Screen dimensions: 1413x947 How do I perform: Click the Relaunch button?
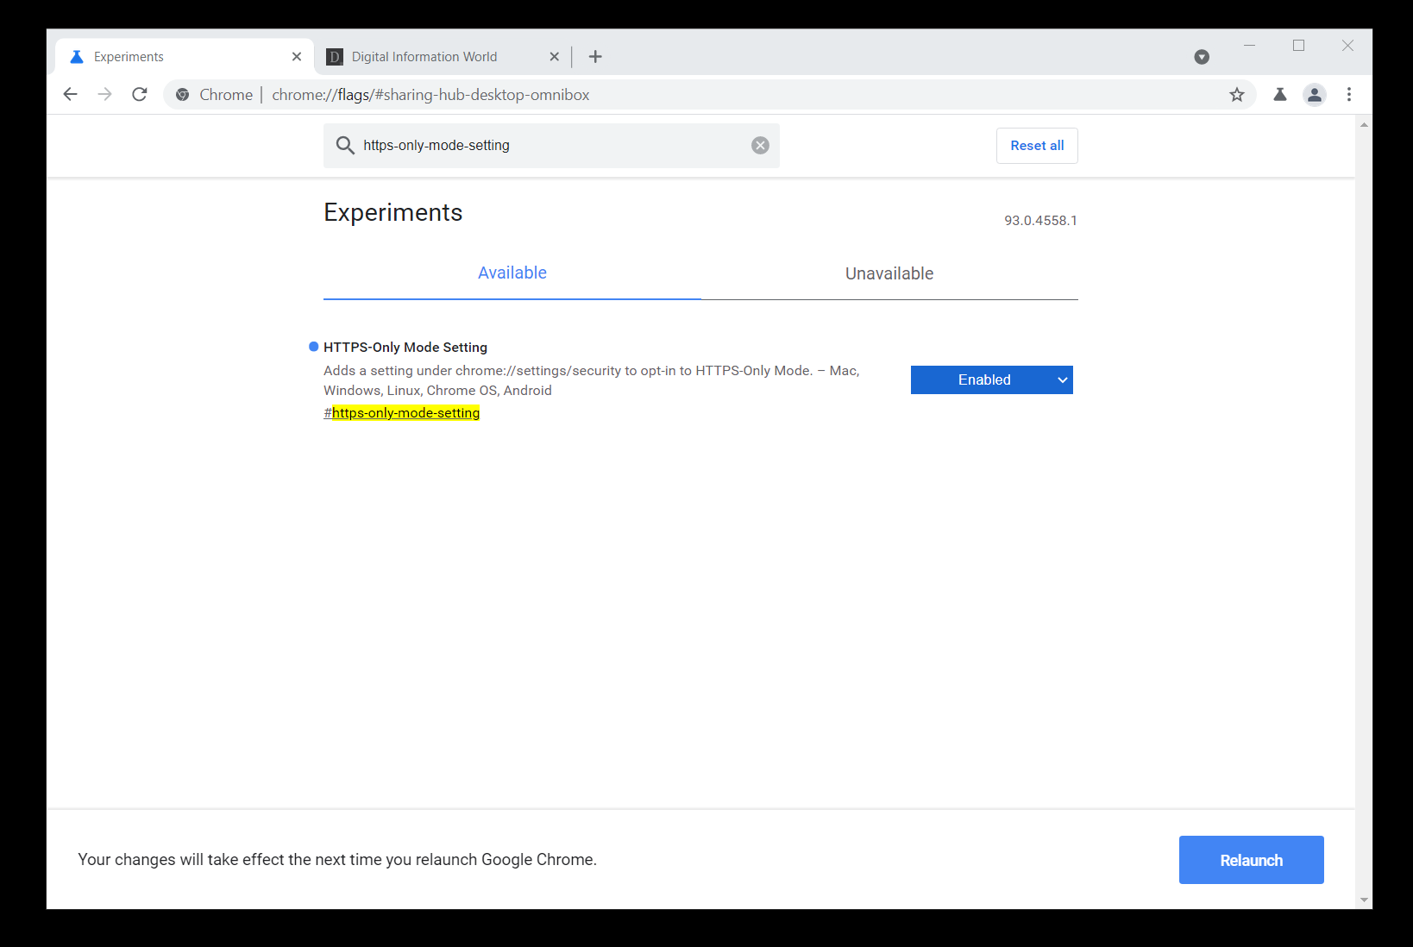(1251, 859)
